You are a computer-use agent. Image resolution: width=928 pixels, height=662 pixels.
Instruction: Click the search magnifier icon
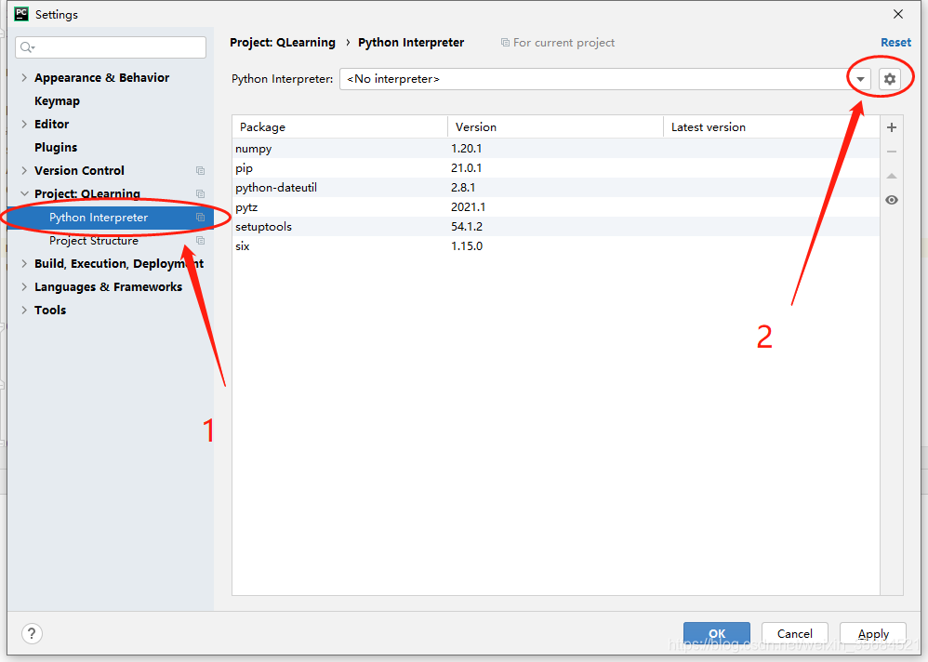(27, 47)
